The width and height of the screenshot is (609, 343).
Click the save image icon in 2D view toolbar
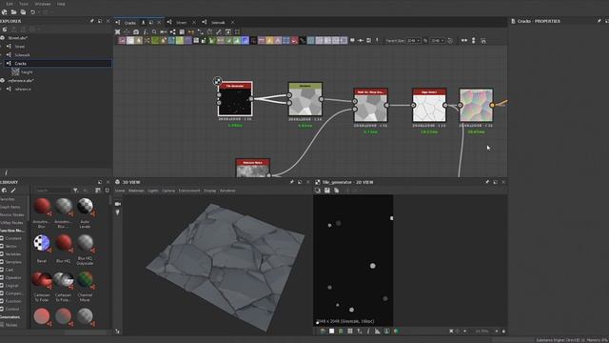tap(327, 191)
